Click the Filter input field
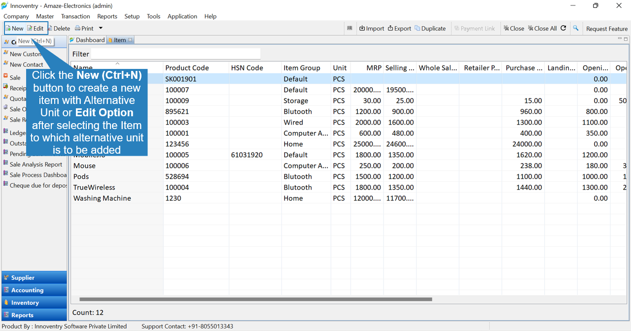 [x=175, y=54]
